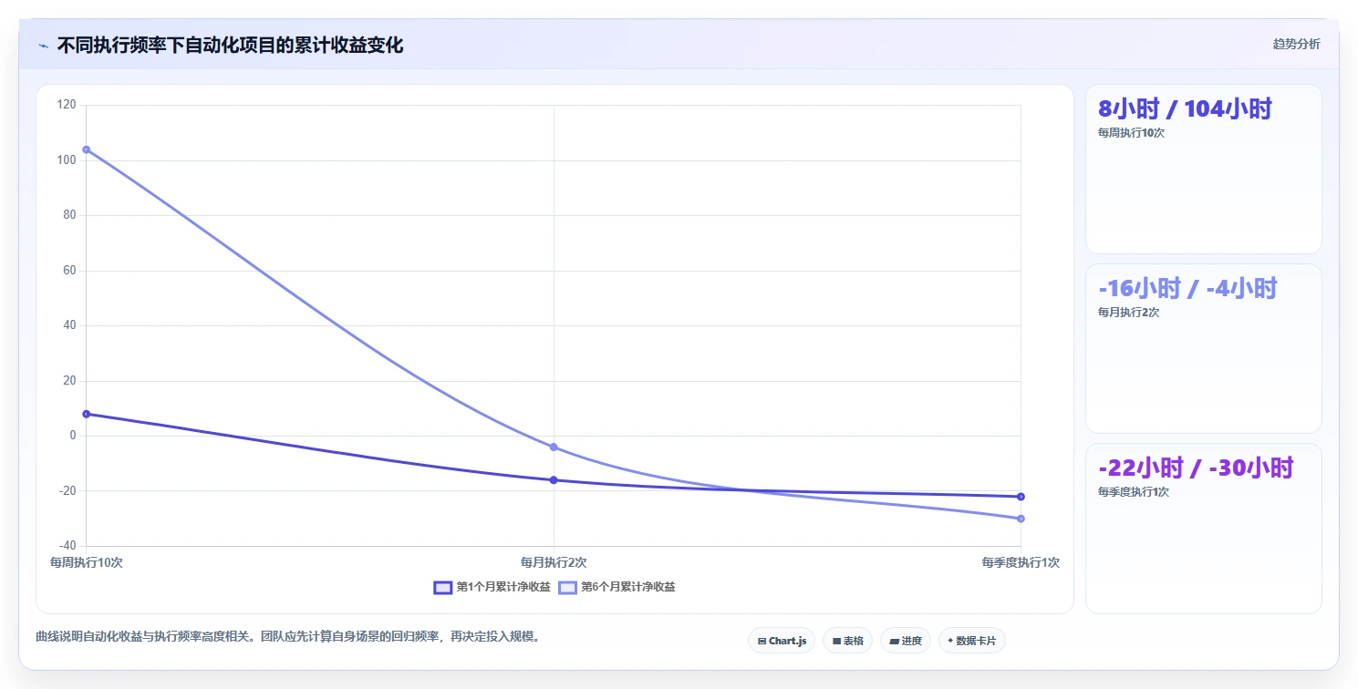Toggle the 第1个月累计净收益 legend item
1358x689 pixels.
492,587
